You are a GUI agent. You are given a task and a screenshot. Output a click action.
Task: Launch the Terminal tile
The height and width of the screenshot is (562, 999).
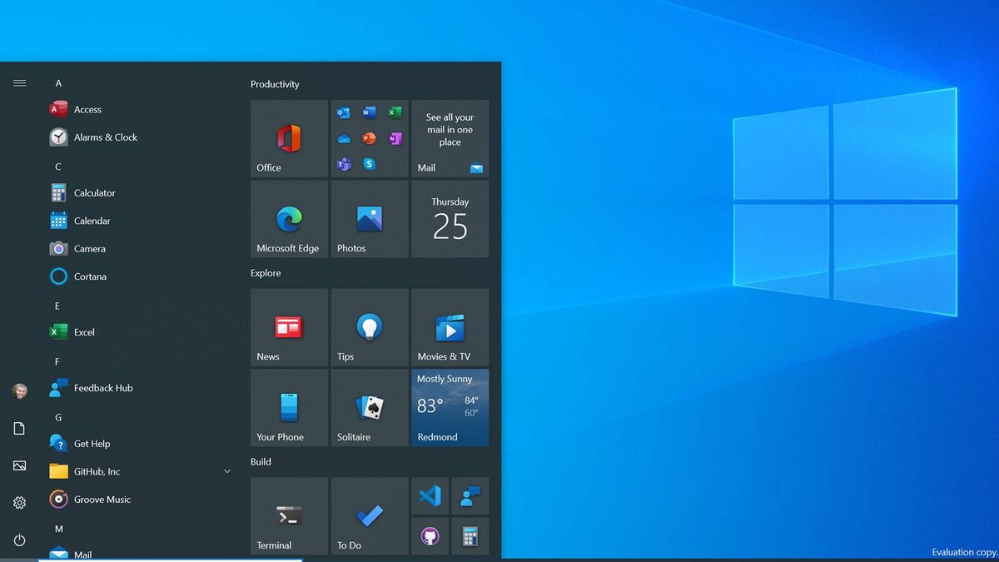(x=289, y=516)
